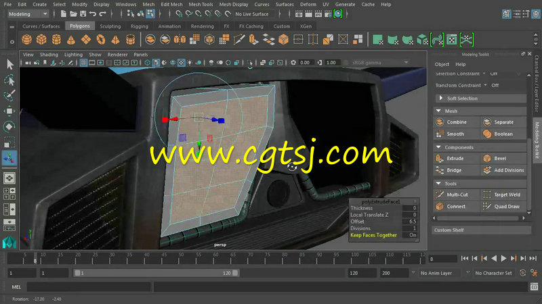Activate the Scale tool

9,142
